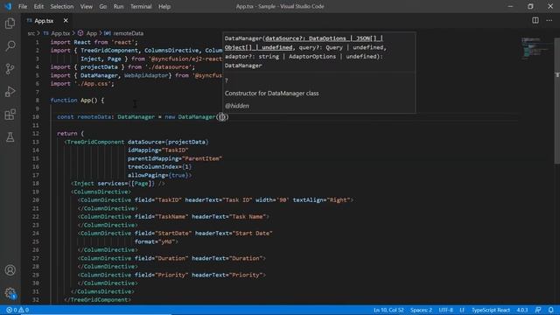Click field="StartDate" on line 24
Viewport: 560px width, 315px height.
(x=164, y=234)
